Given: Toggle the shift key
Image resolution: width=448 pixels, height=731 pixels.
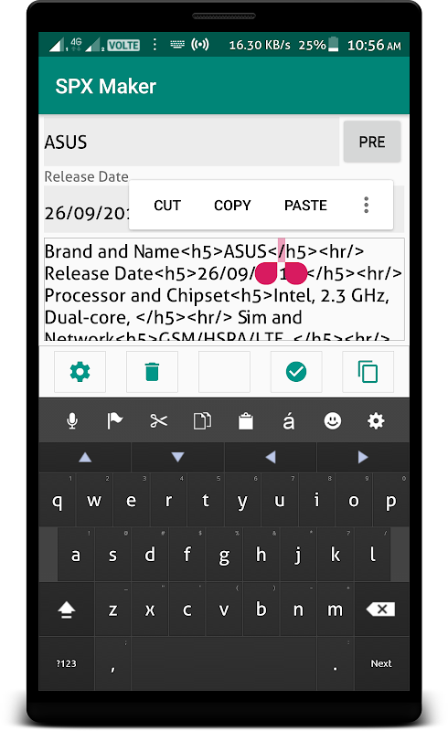Looking at the screenshot, I should point(66,609).
